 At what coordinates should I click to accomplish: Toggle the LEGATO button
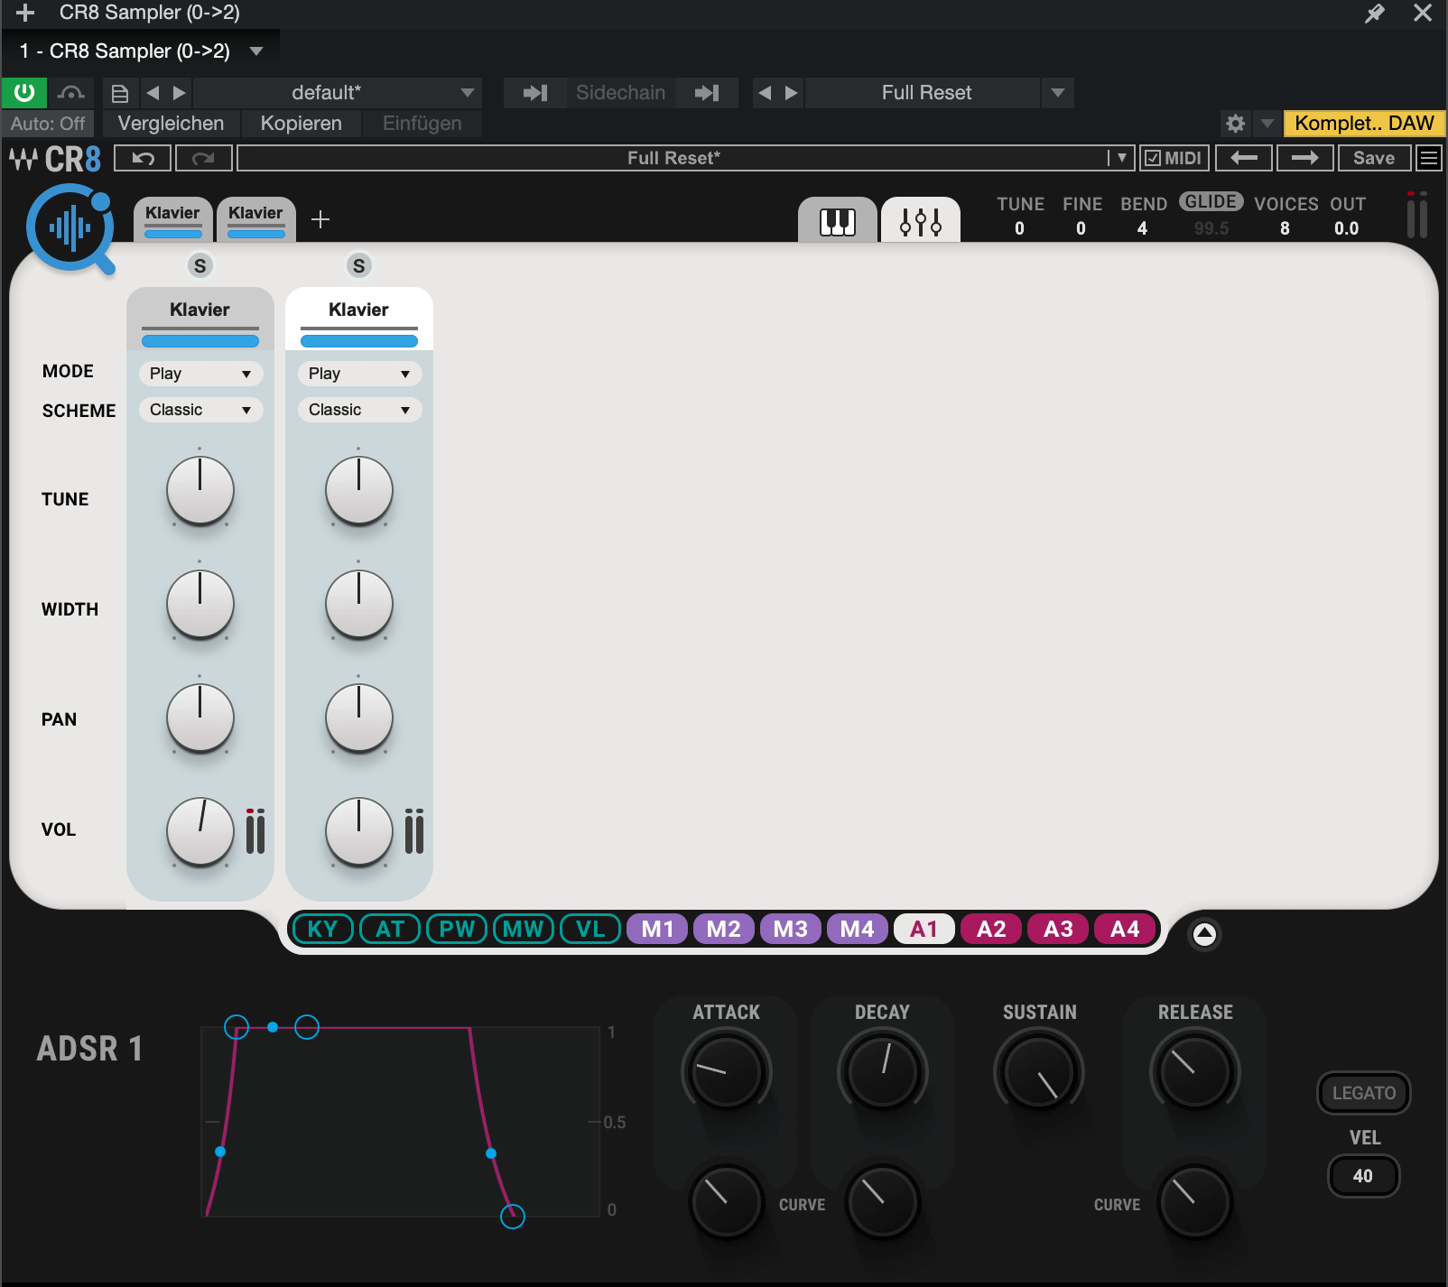(1364, 1093)
